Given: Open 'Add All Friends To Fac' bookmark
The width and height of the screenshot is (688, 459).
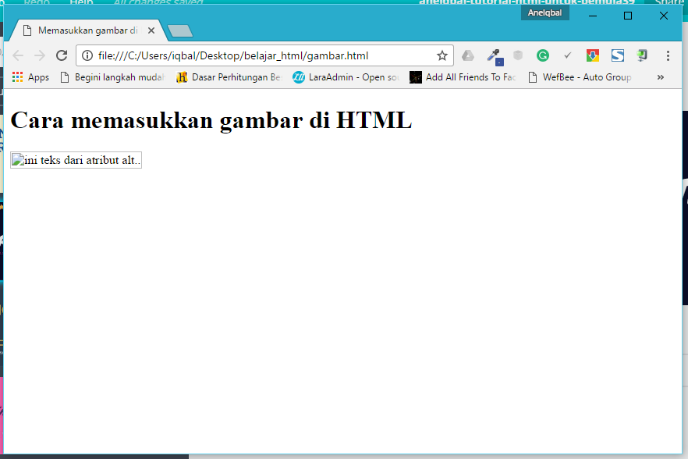Looking at the screenshot, I should (463, 77).
